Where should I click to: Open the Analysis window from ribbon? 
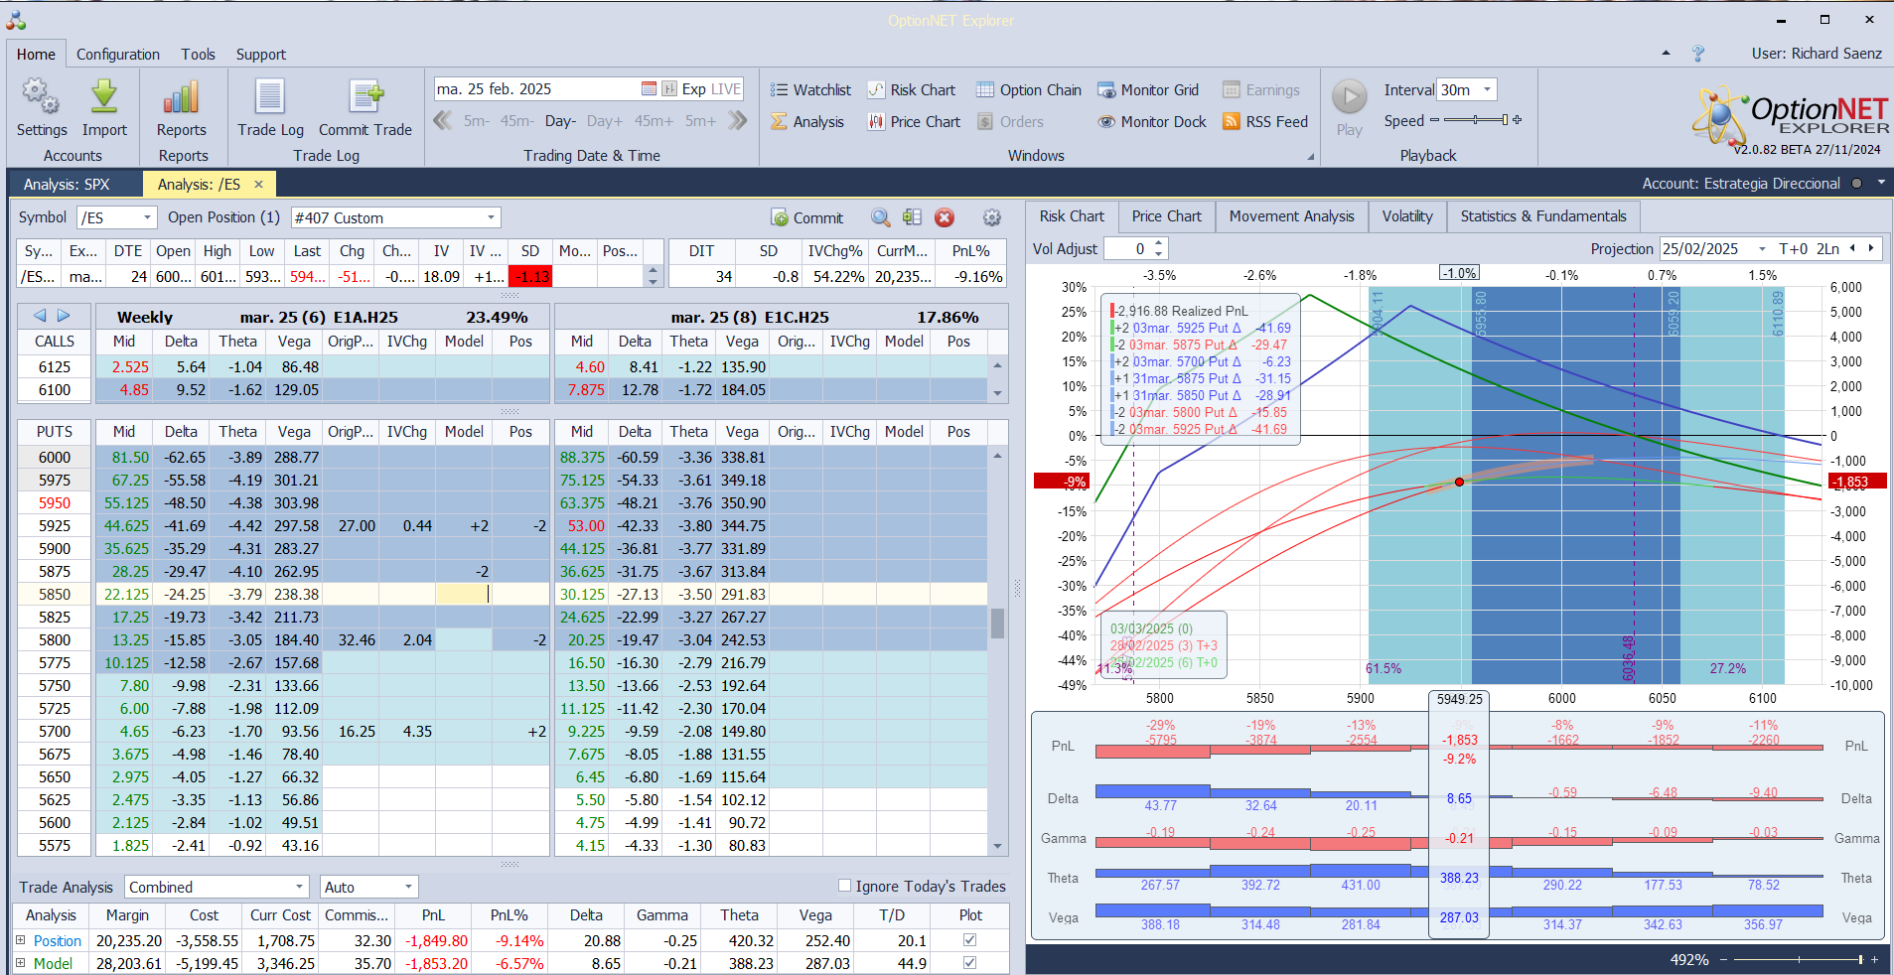(x=807, y=122)
